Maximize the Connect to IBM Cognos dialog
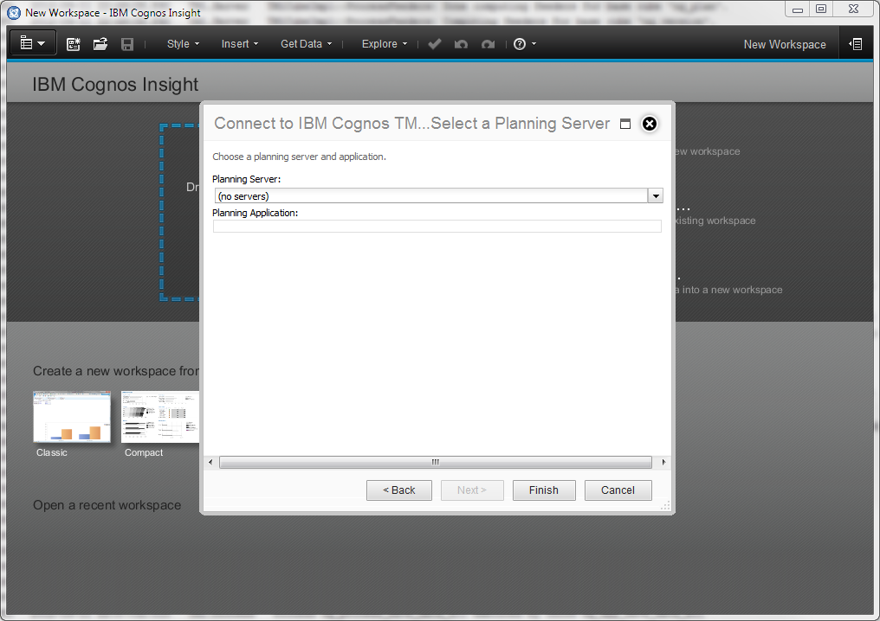This screenshot has width=880, height=621. pyautogui.click(x=625, y=124)
